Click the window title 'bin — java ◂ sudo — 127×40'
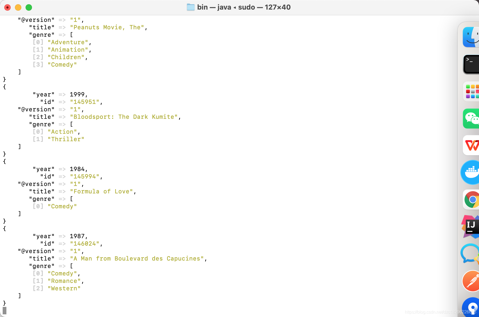479x317 pixels. click(244, 7)
